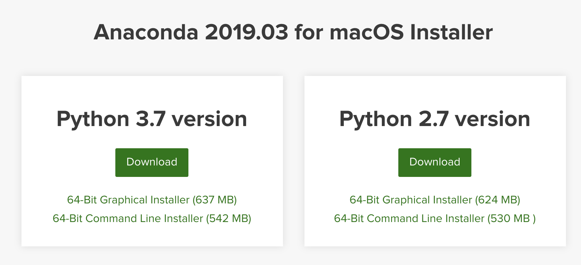Click the (637 MB) size text

(215, 200)
